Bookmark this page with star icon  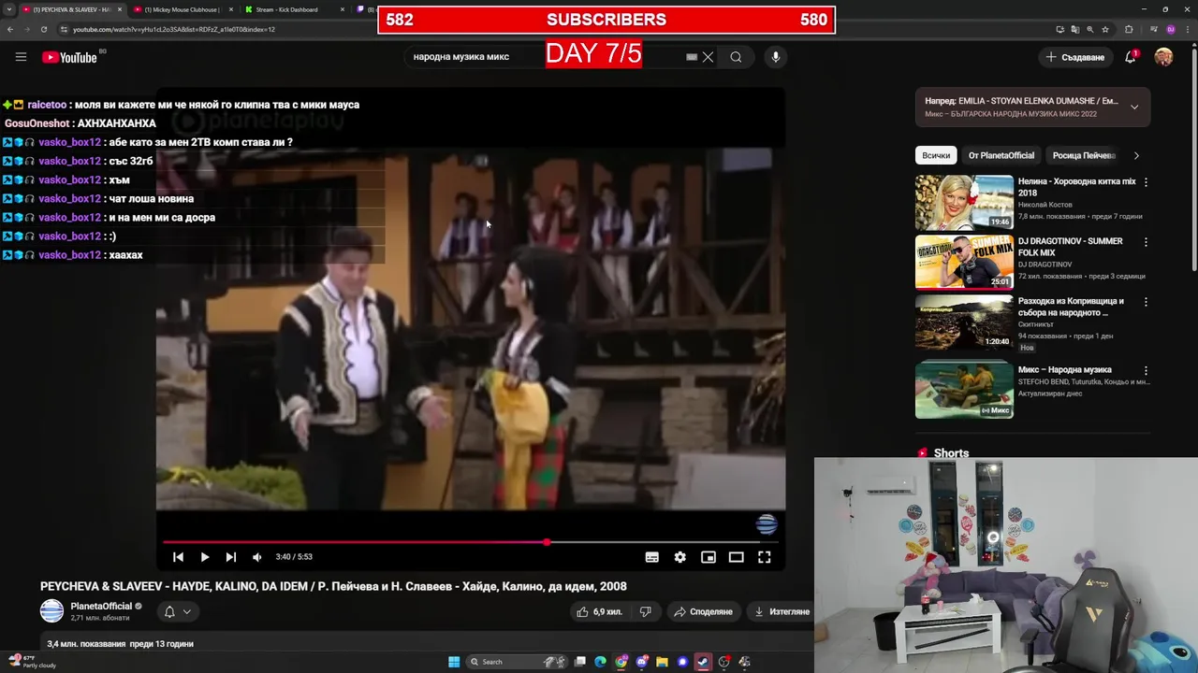point(1105,29)
